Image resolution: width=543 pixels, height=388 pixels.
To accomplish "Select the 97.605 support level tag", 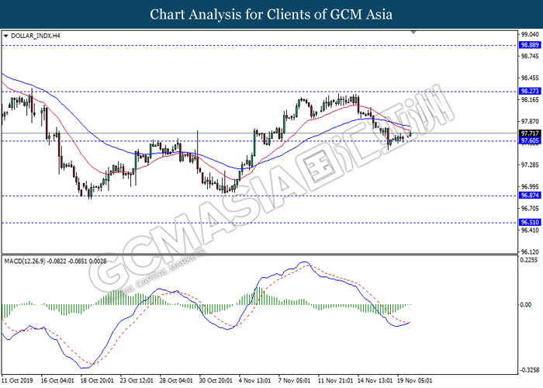I will tap(529, 140).
